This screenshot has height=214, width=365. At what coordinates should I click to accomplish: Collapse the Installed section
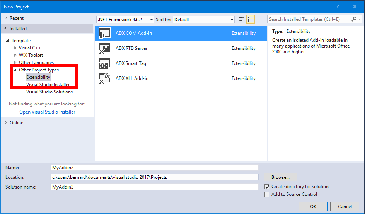(5, 28)
